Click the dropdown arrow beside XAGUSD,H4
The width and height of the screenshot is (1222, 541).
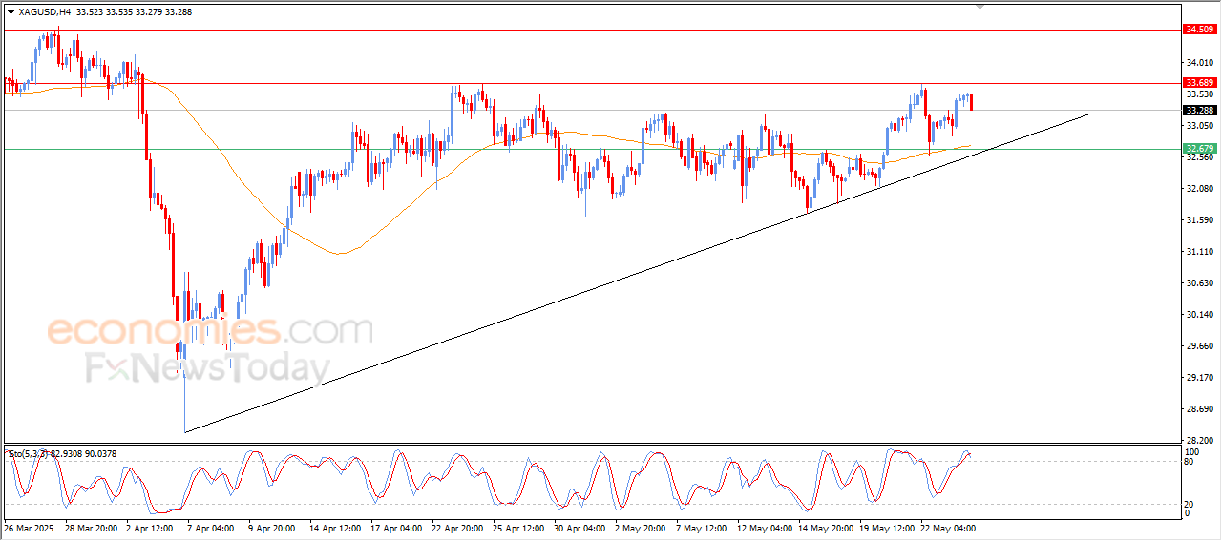(11, 12)
